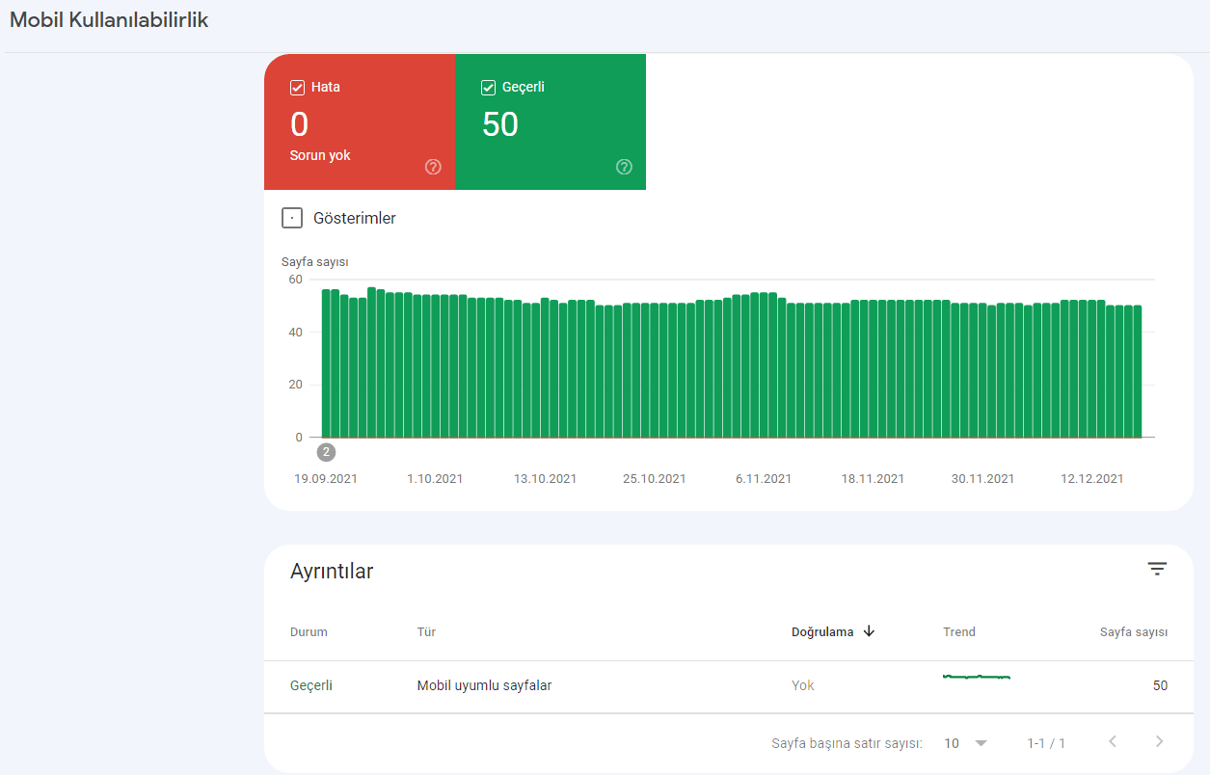Click the Tür column header
1210x775 pixels.
(x=426, y=632)
